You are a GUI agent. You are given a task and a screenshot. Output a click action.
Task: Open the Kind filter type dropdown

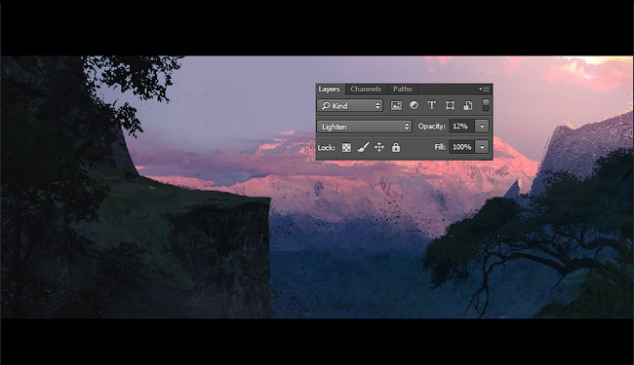click(x=350, y=106)
